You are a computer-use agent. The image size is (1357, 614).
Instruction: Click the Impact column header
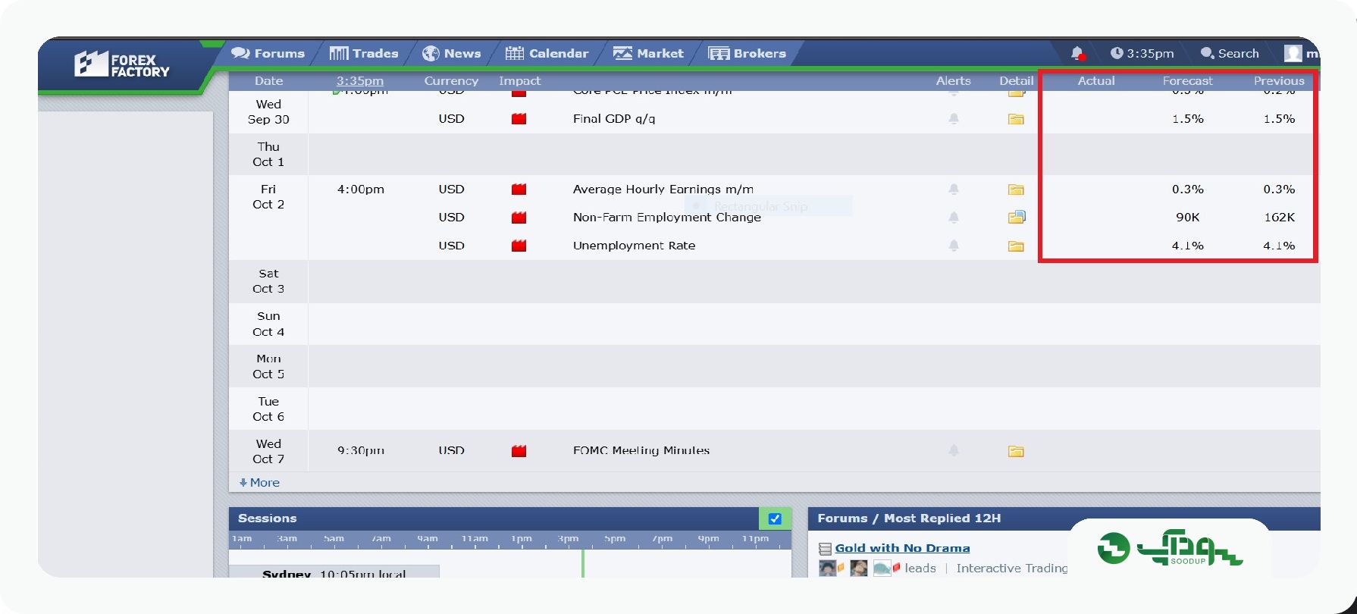[519, 80]
